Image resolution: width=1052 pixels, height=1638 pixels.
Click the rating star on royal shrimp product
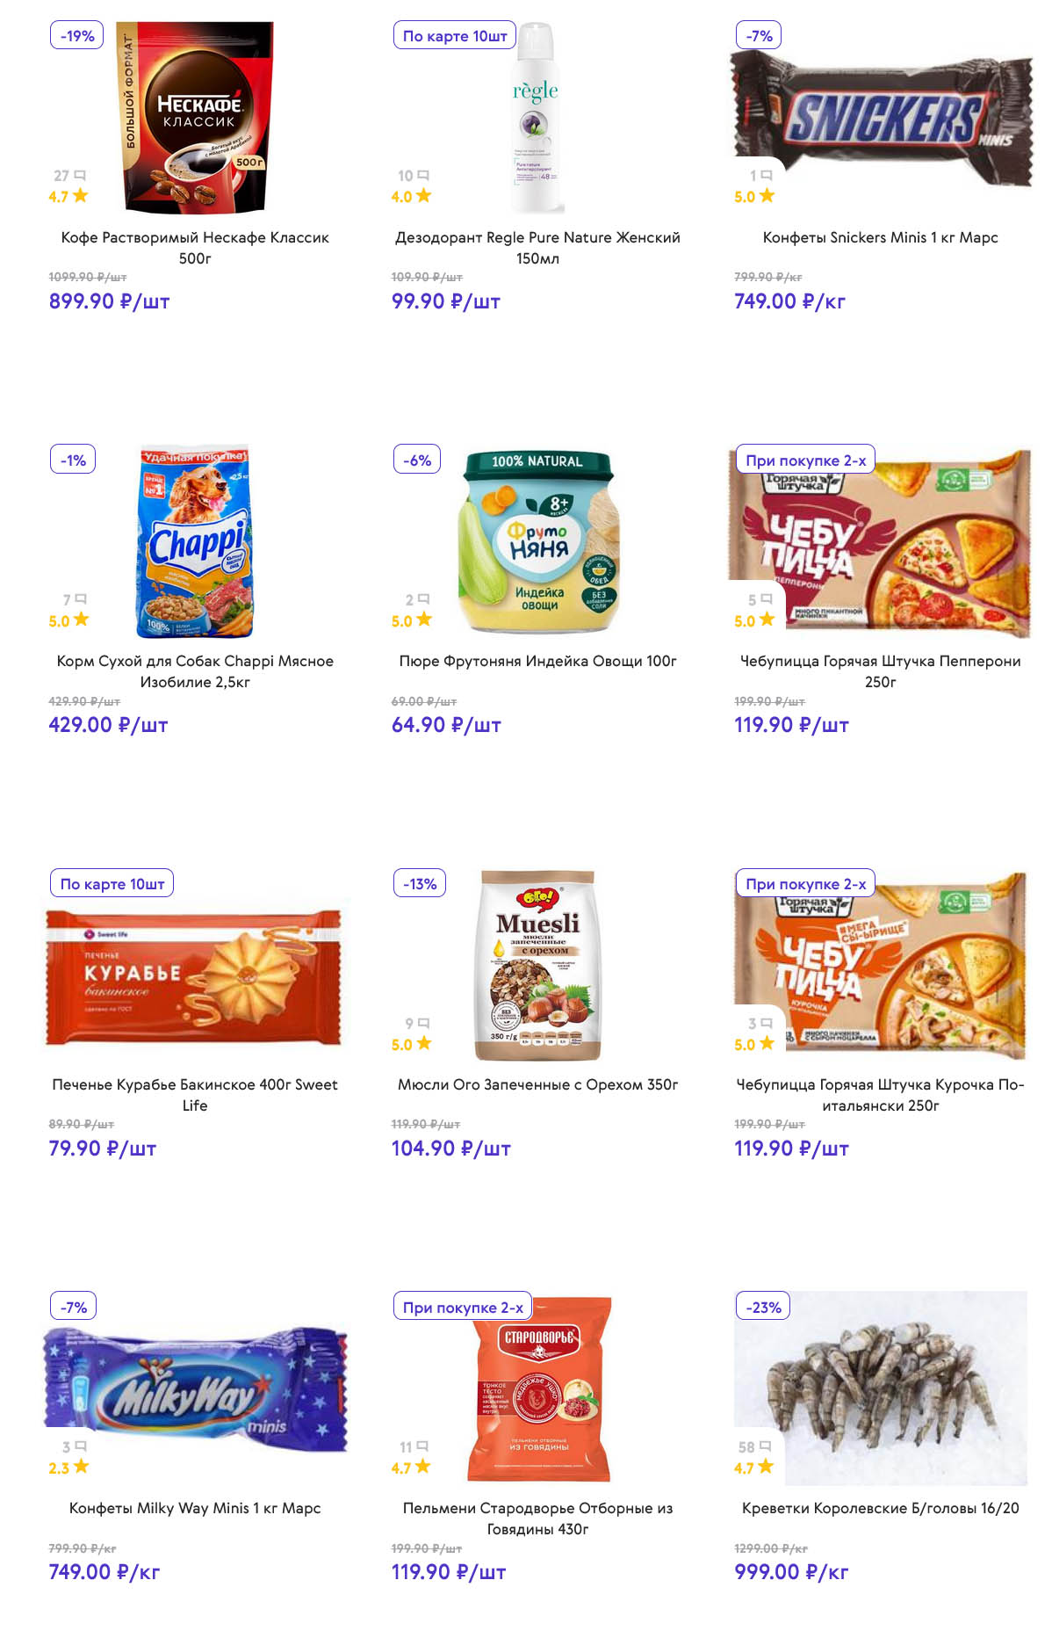click(767, 1467)
